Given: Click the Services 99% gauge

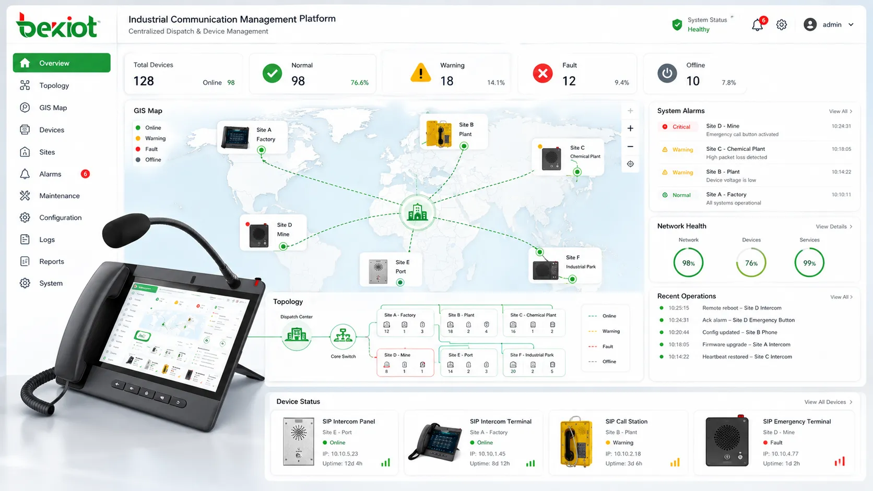Looking at the screenshot, I should 809,263.
